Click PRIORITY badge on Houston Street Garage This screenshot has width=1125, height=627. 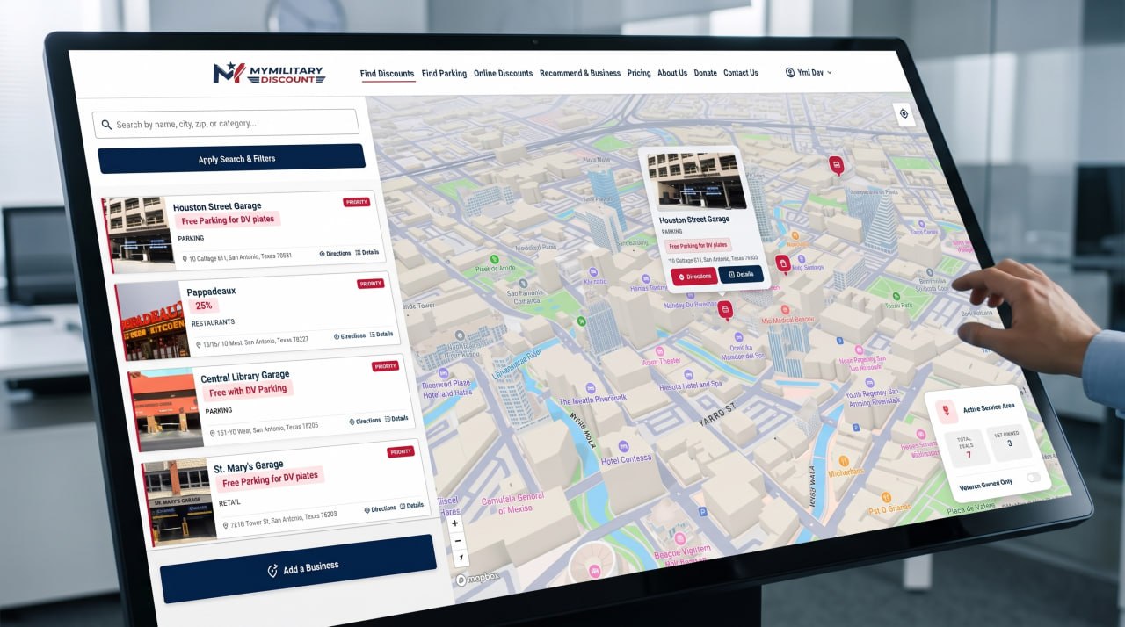(x=356, y=202)
